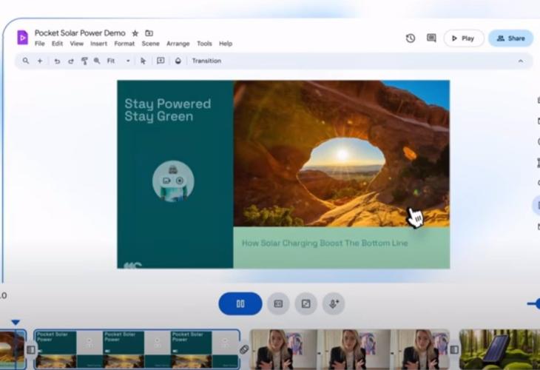Open the comments panel icon

431,38
